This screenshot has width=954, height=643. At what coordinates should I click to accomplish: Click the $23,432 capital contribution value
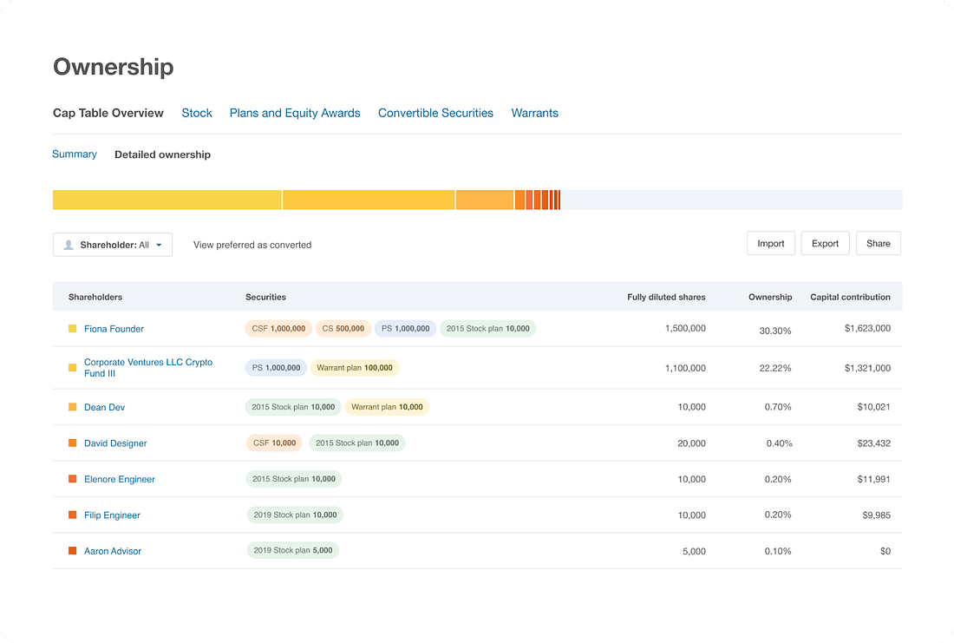[873, 443]
